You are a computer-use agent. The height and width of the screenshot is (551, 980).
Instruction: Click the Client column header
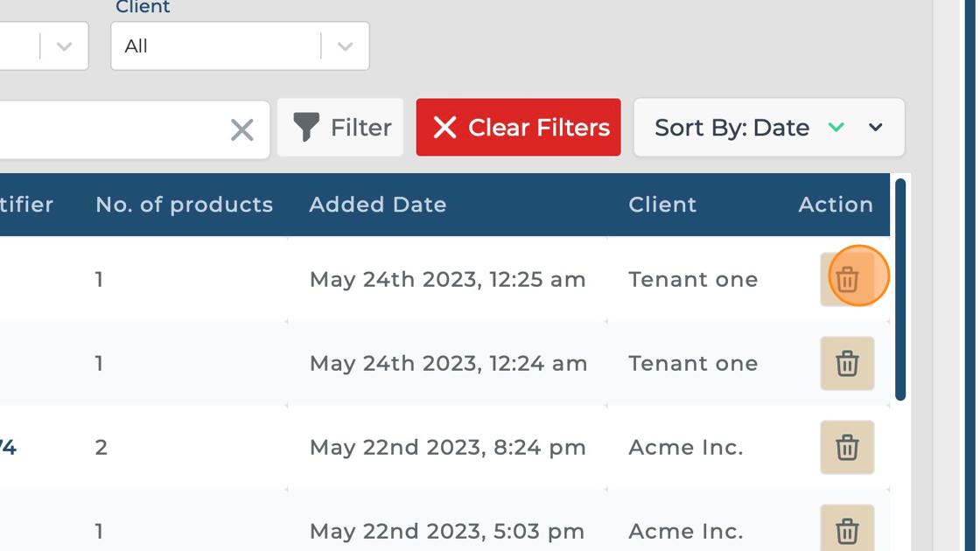pos(662,205)
